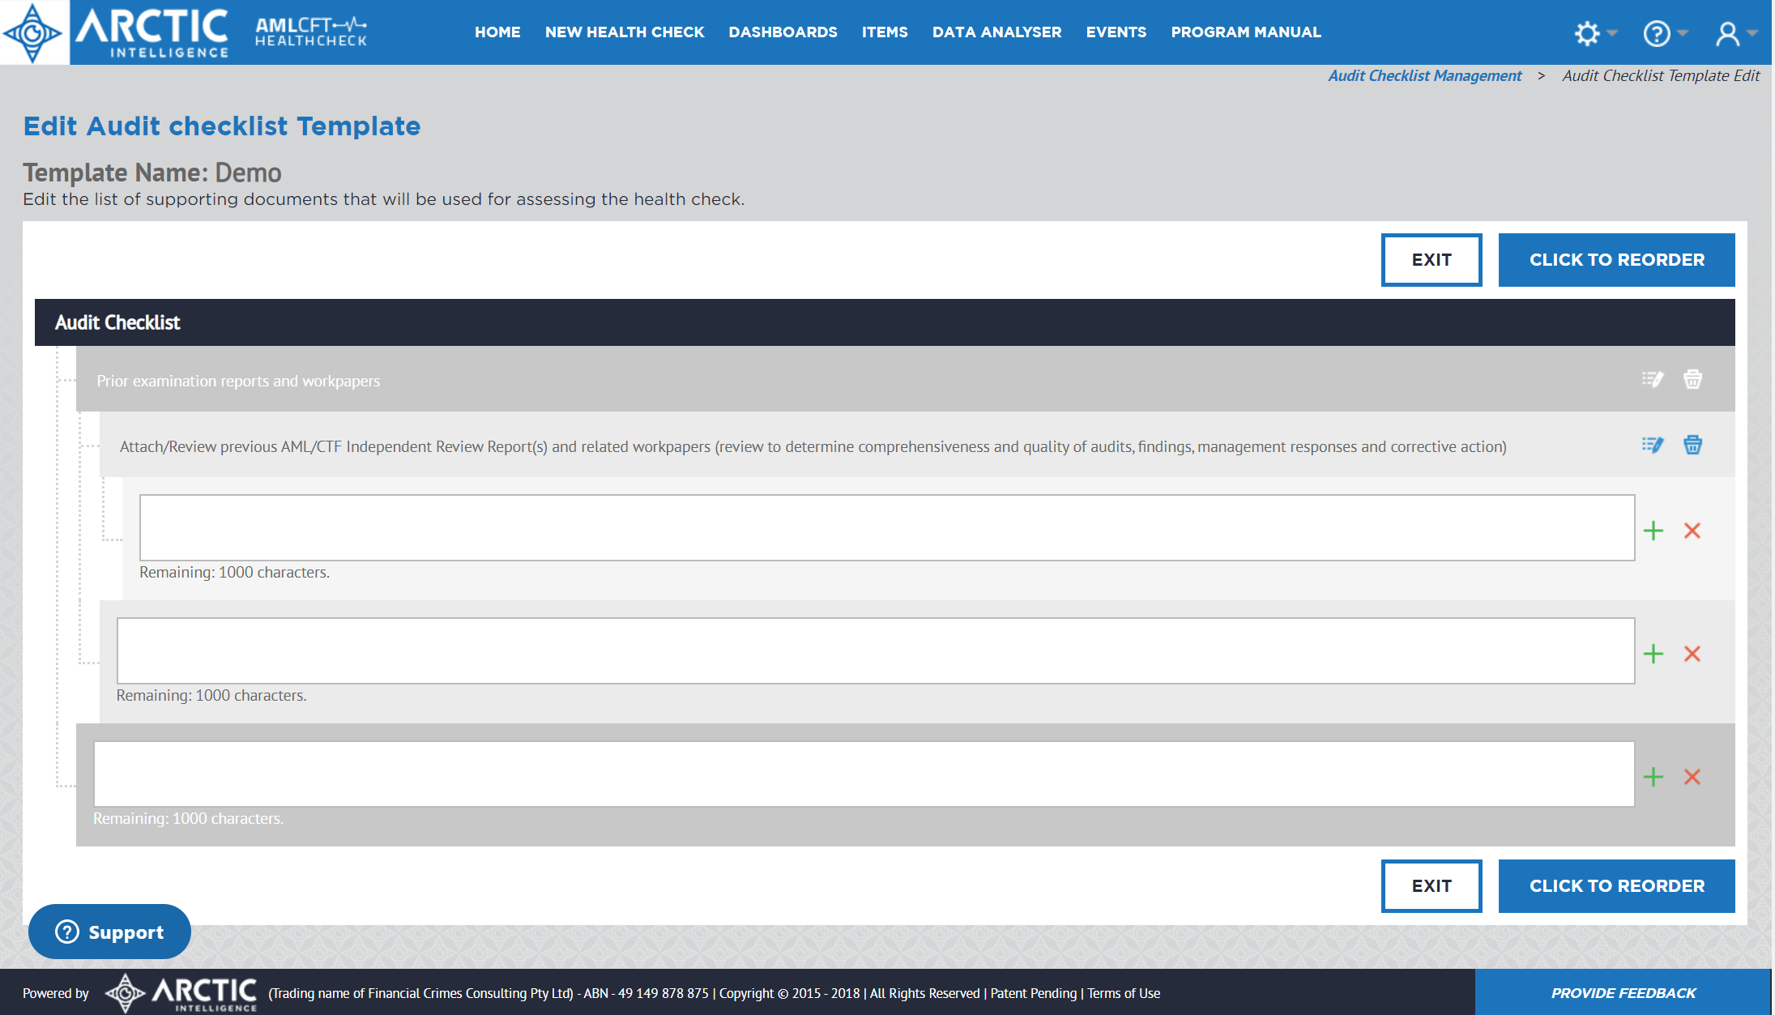
Task: Open the Support chat button
Action: (x=109, y=932)
